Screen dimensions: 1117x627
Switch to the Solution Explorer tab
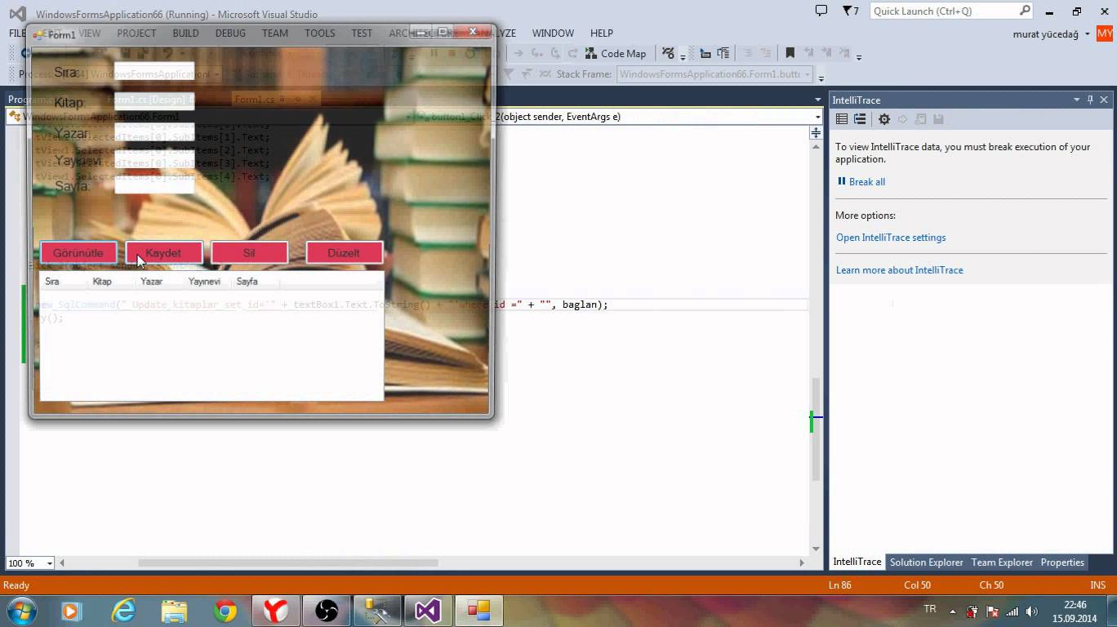coord(926,563)
